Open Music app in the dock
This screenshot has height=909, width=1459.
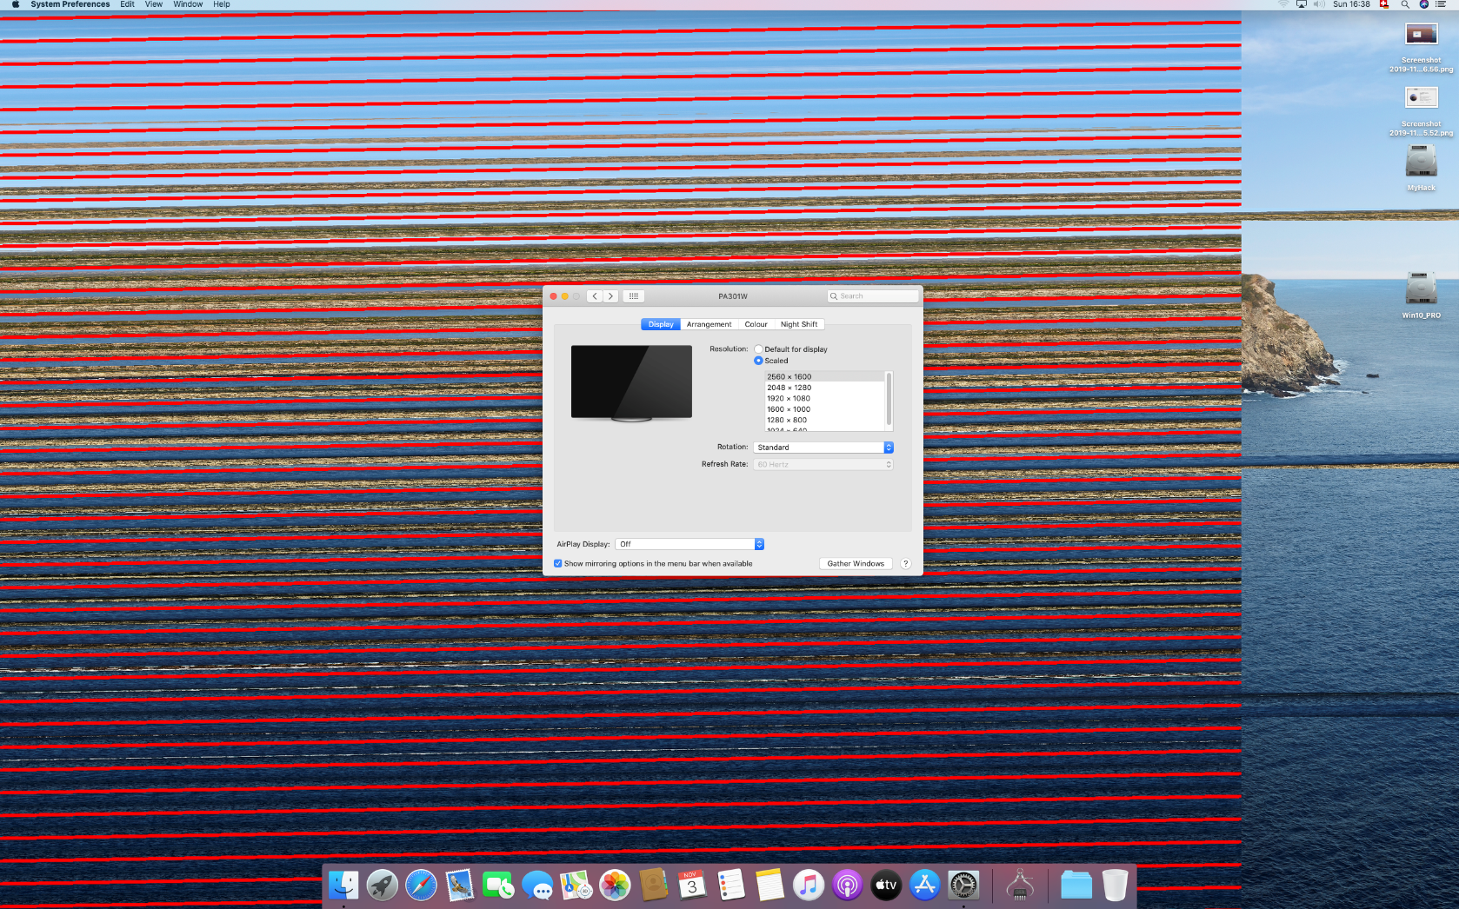point(808,886)
